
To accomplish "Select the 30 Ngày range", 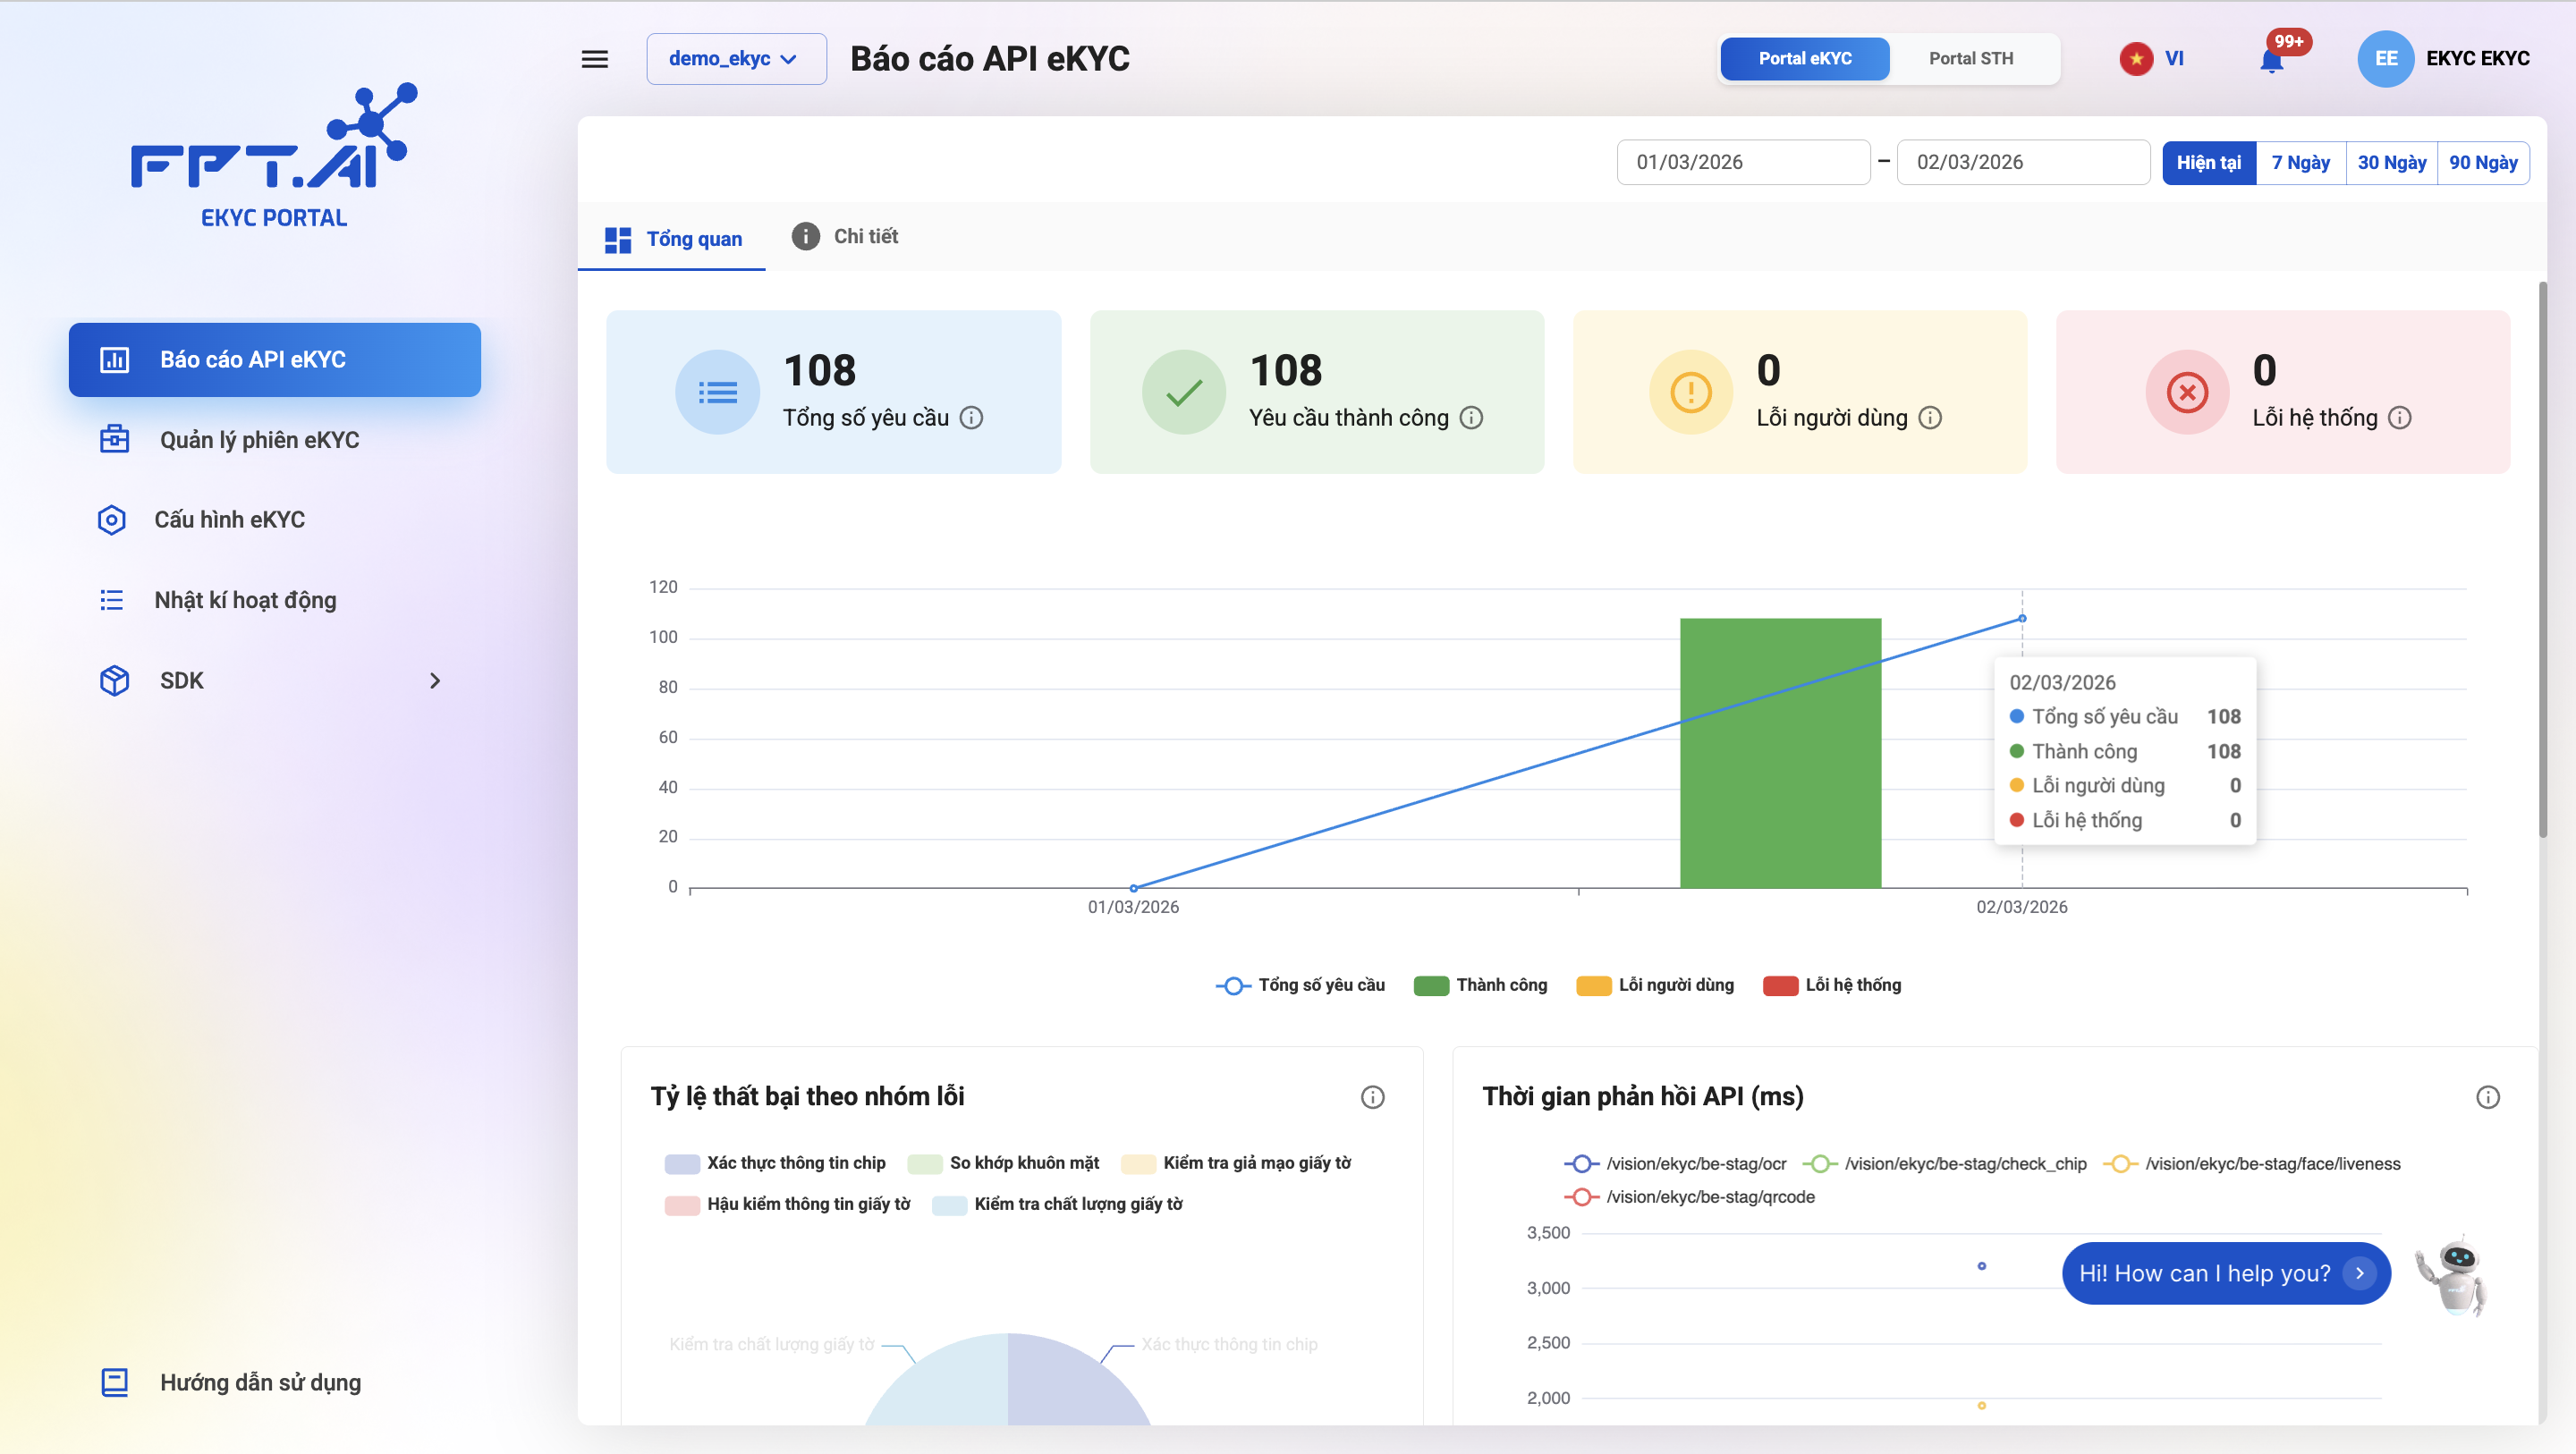I will pyautogui.click(x=2391, y=163).
